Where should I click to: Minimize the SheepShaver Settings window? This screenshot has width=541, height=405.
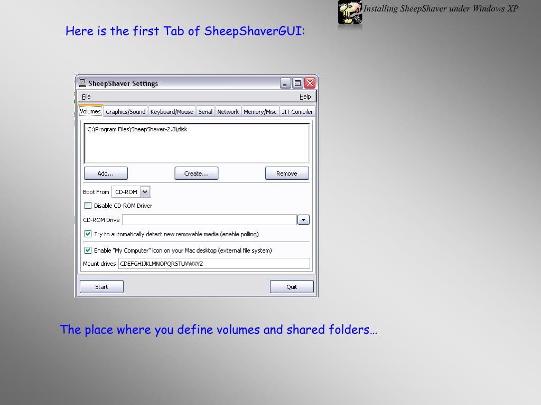pos(285,83)
